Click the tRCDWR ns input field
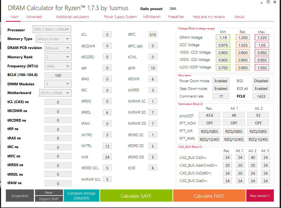 click(x=58, y=111)
